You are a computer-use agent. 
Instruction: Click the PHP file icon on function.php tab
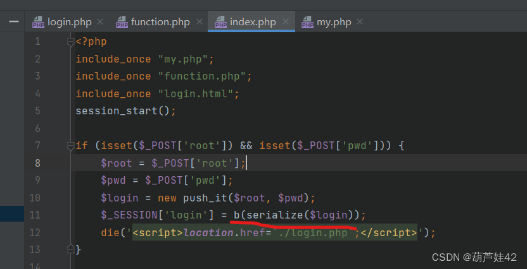pos(122,22)
